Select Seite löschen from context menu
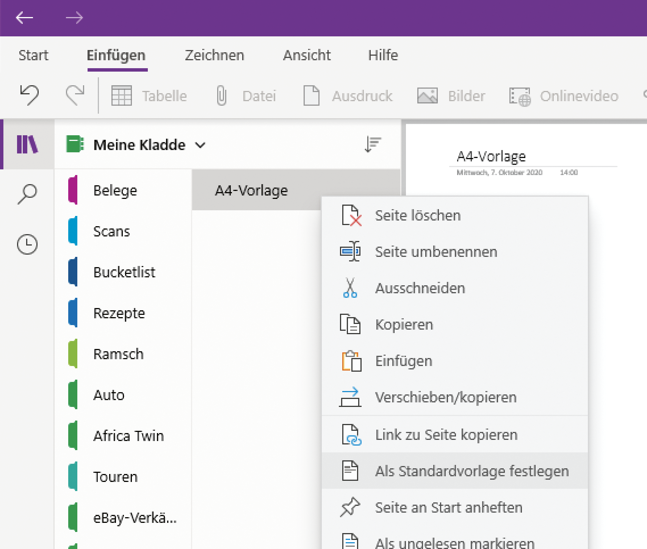Screen dimensions: 647x549 coord(418,215)
